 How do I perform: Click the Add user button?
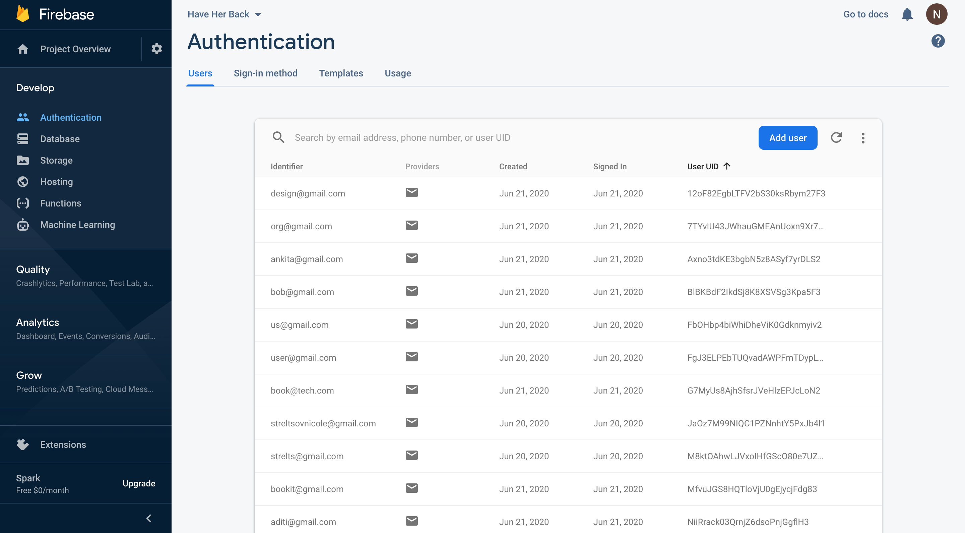coord(787,137)
